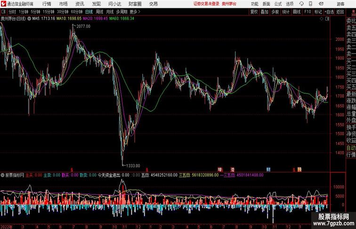
Task: Open the 财富圈 menu
Action: click(135, 4)
